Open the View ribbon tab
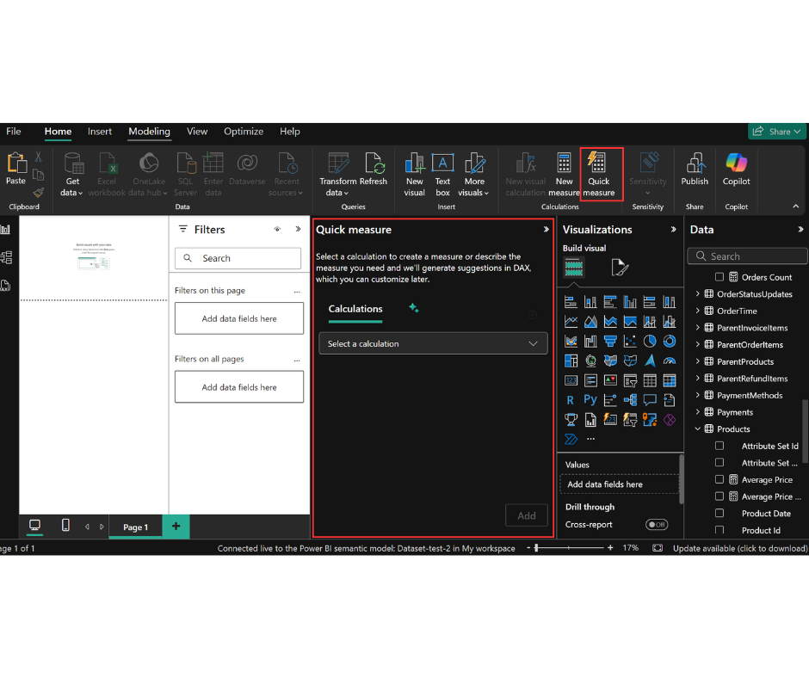 197,131
